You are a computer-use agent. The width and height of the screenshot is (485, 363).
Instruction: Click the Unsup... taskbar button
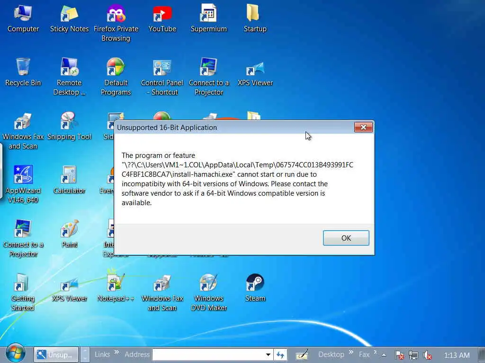(56, 354)
